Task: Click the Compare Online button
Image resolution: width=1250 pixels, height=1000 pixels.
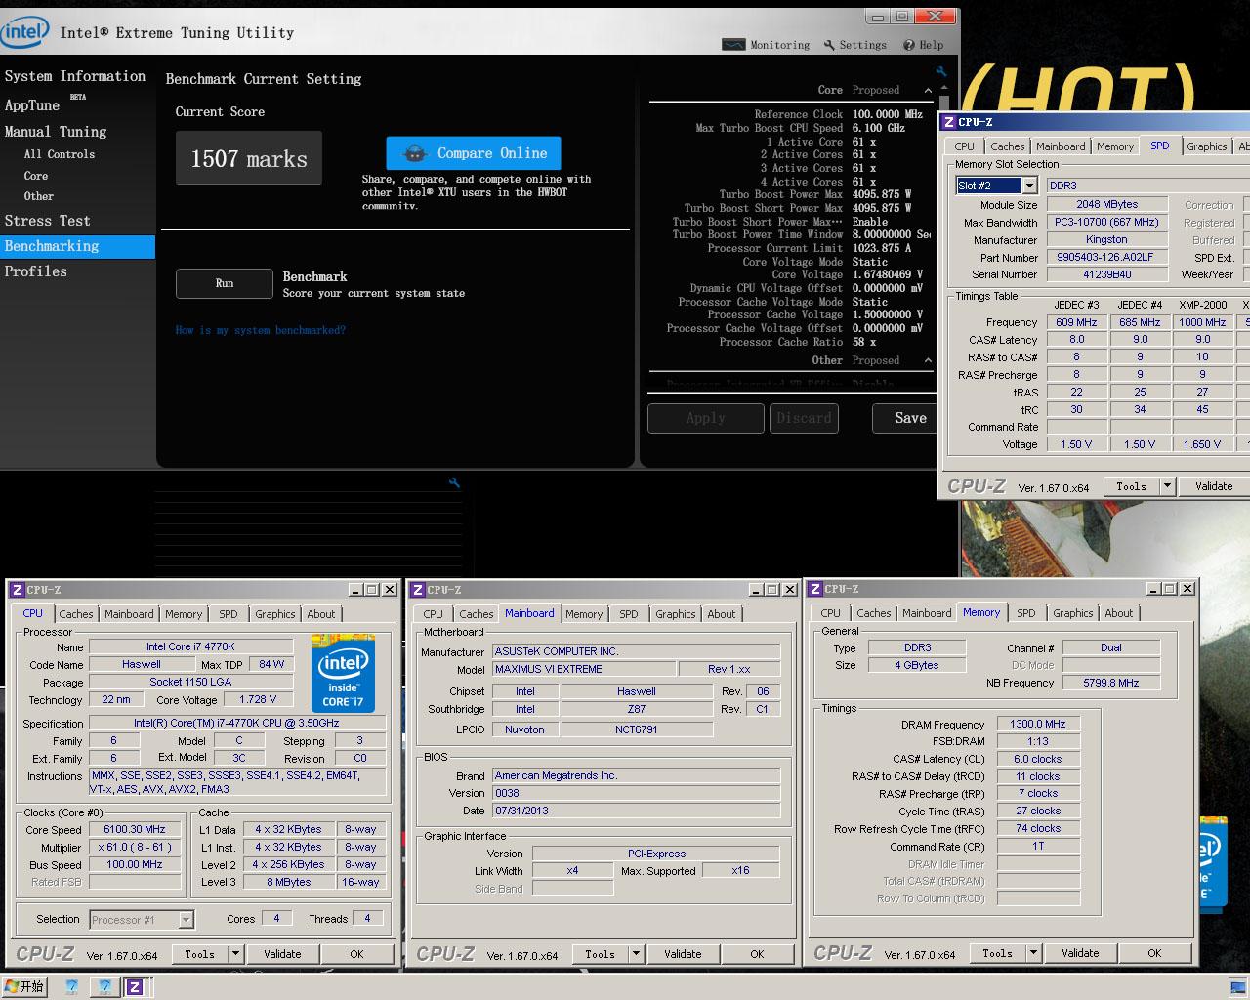Action: (x=474, y=153)
